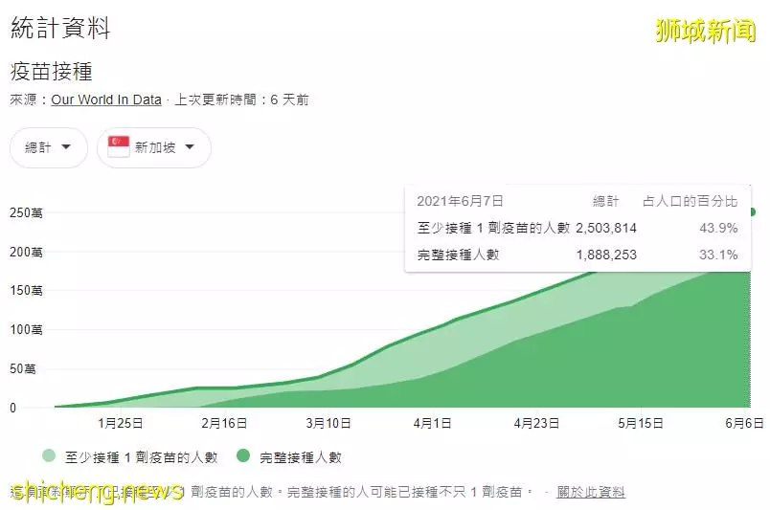Open the Our World In Data source link
The height and width of the screenshot is (510, 770).
[106, 100]
